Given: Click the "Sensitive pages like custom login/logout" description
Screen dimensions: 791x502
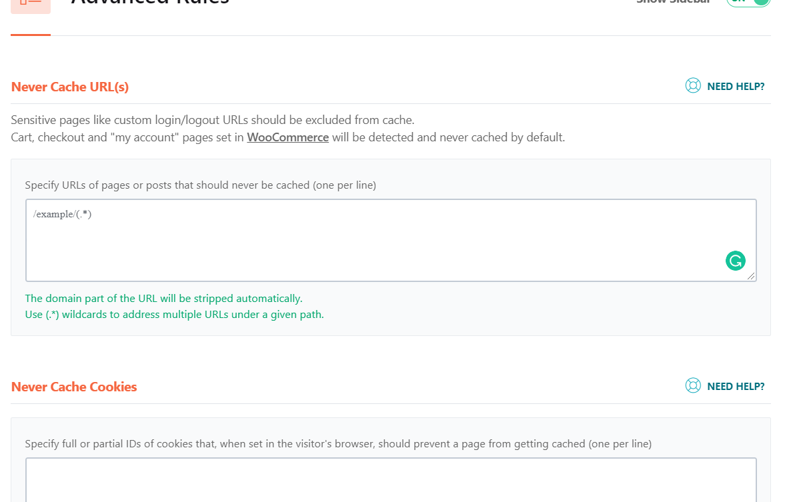Looking at the screenshot, I should (213, 121).
